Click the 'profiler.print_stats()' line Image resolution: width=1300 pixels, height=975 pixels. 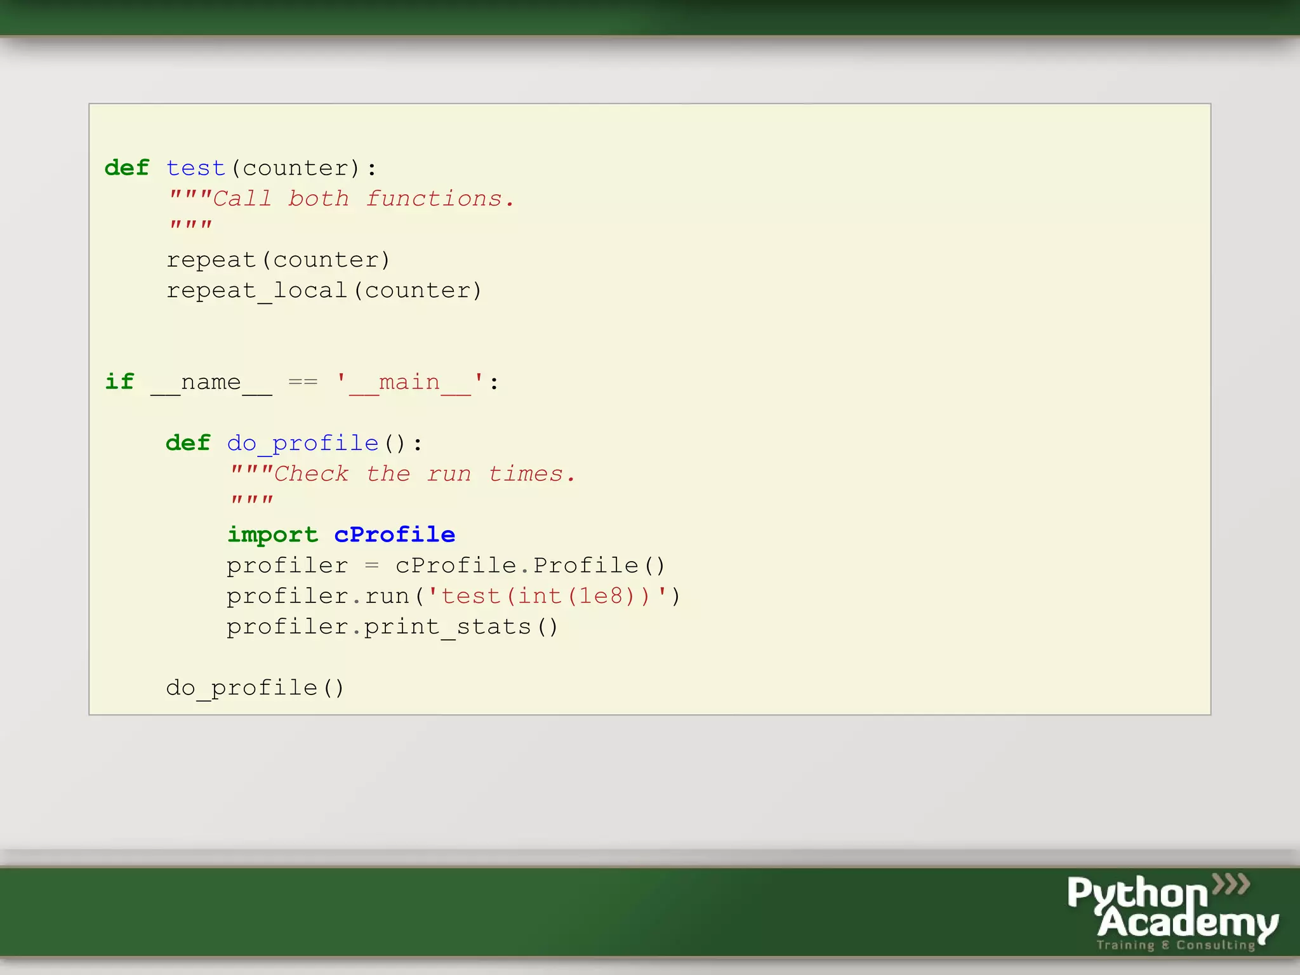point(392,627)
